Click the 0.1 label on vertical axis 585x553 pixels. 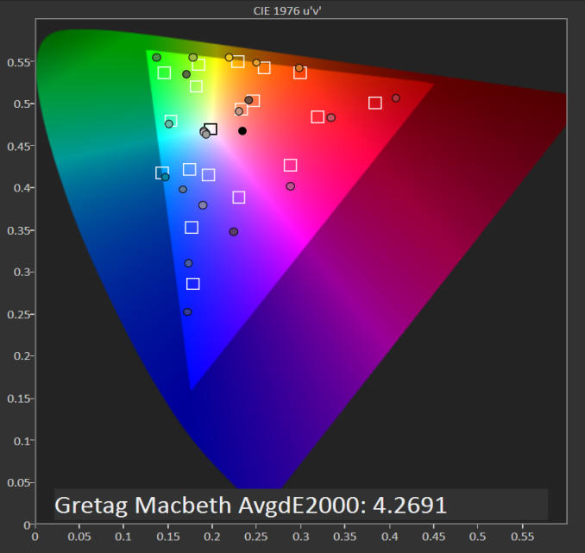[x=22, y=441]
